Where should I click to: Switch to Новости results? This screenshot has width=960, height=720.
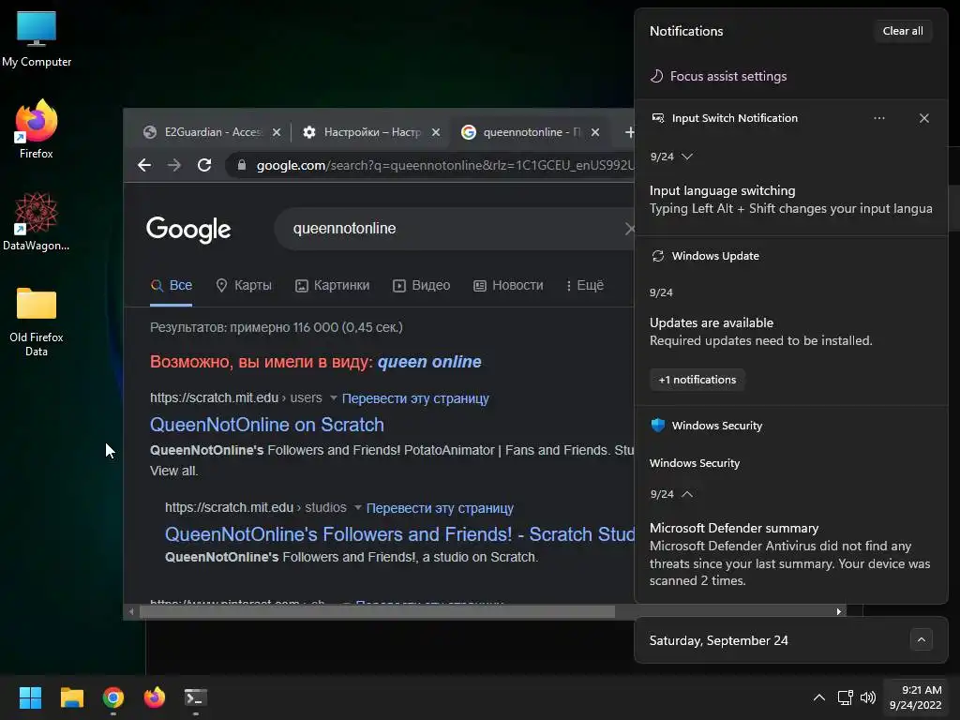(508, 285)
